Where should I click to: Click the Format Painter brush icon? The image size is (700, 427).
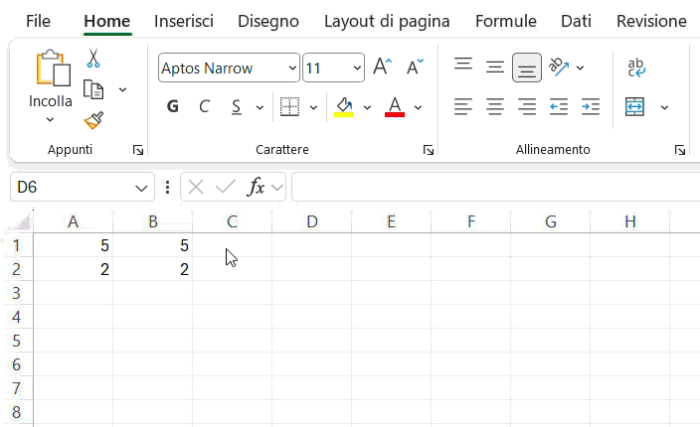[93, 121]
